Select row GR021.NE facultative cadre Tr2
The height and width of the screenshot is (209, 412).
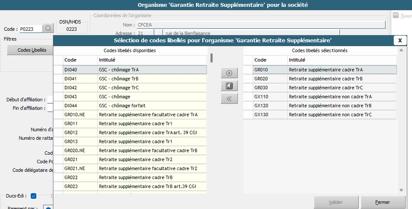coord(135,168)
